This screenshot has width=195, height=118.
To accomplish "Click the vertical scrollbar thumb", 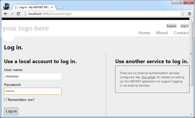I will pos(191,54).
